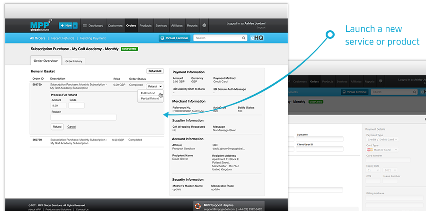
Task: Click the support helpline lifebuoy icon
Action: (x=198, y=206)
